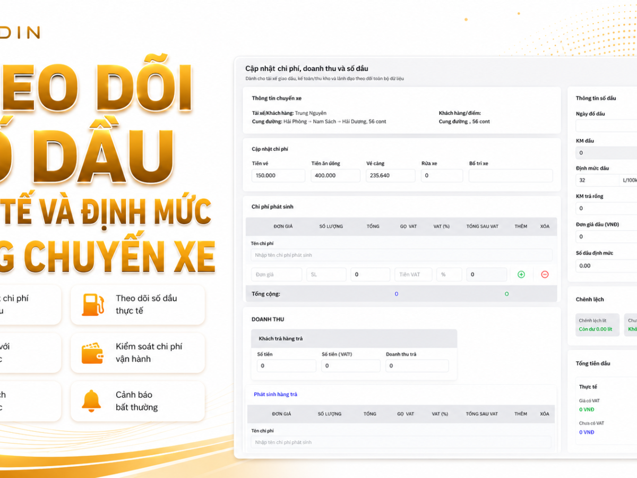Click the red minus delete-row icon
Image resolution: width=637 pixels, height=478 pixels.
click(x=545, y=275)
